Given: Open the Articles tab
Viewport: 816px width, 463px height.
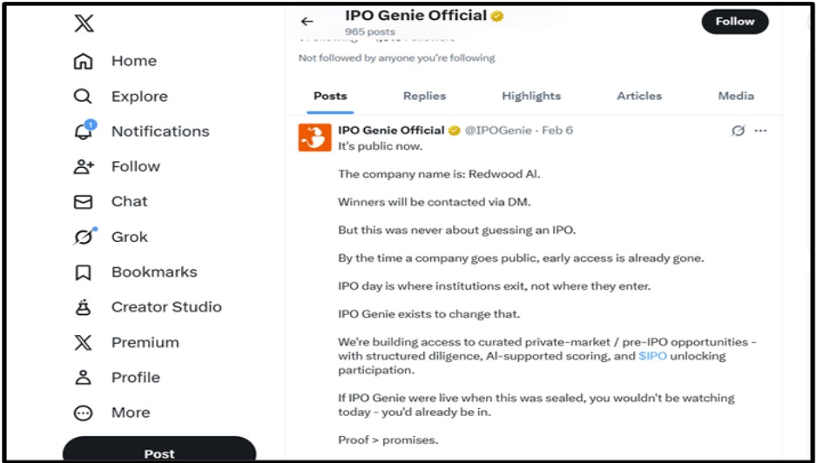Looking at the screenshot, I should coord(639,96).
